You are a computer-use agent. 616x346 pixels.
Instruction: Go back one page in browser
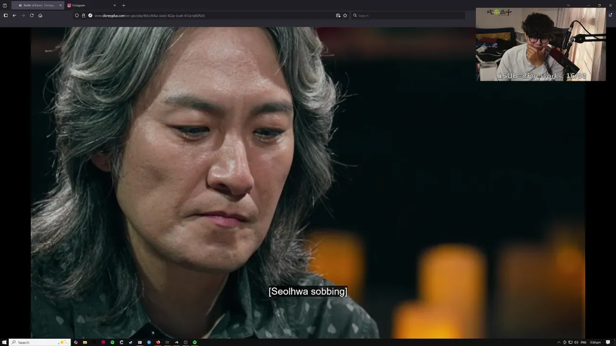[x=14, y=15]
